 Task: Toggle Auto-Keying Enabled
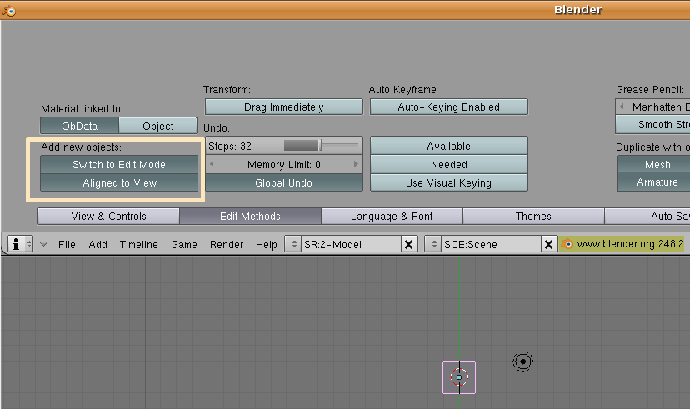[449, 107]
